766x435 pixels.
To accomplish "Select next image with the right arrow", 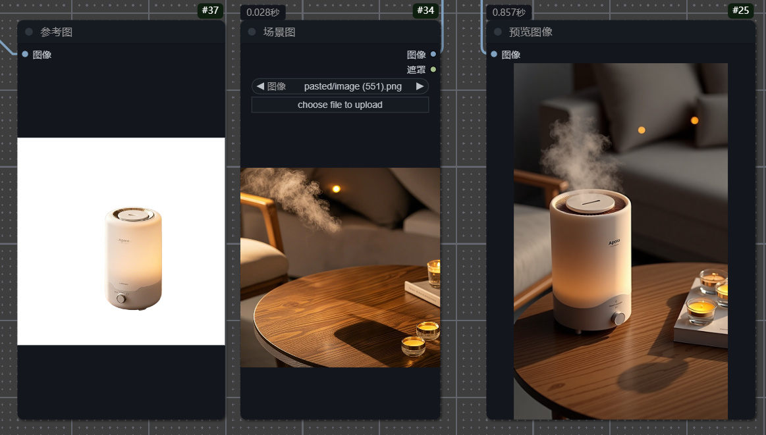I will point(420,86).
